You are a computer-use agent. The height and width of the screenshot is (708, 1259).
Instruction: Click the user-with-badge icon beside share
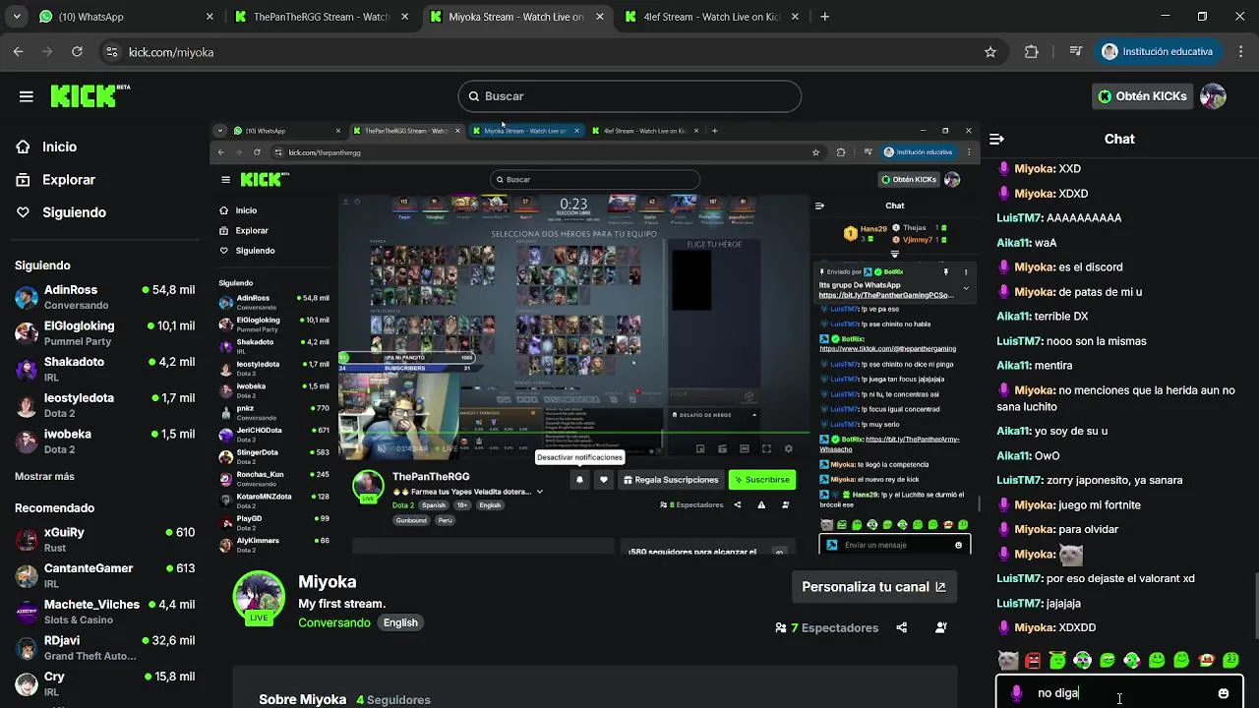(941, 627)
